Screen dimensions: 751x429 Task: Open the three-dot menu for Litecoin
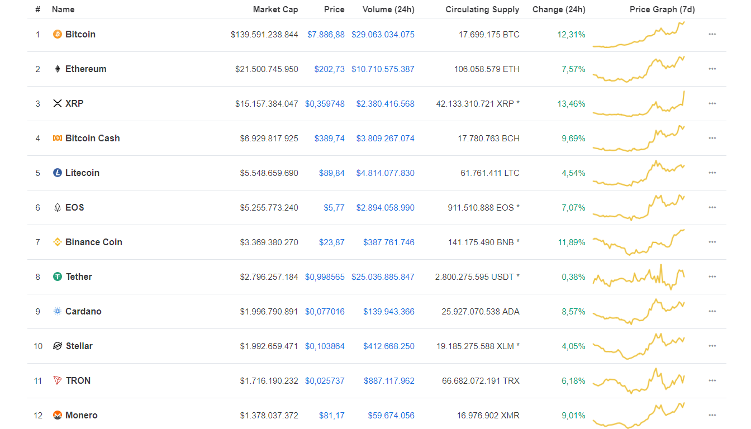click(x=712, y=173)
